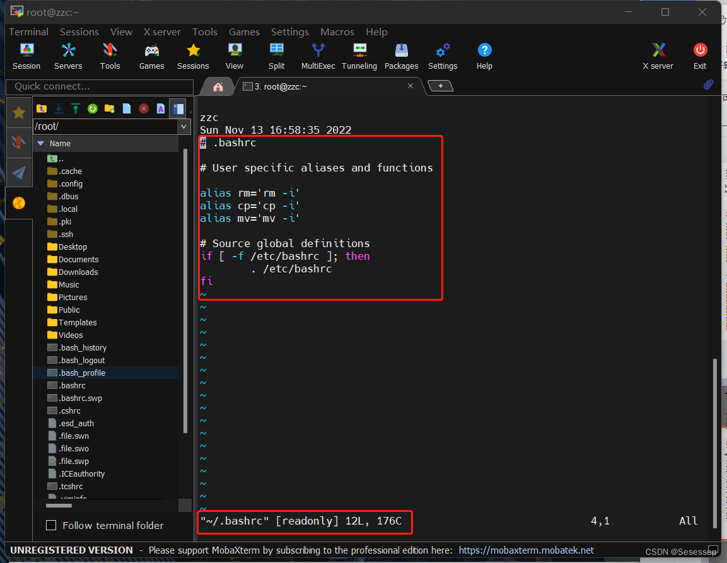Select the Downloads folder
This screenshot has height=563, width=727.
(x=73, y=272)
